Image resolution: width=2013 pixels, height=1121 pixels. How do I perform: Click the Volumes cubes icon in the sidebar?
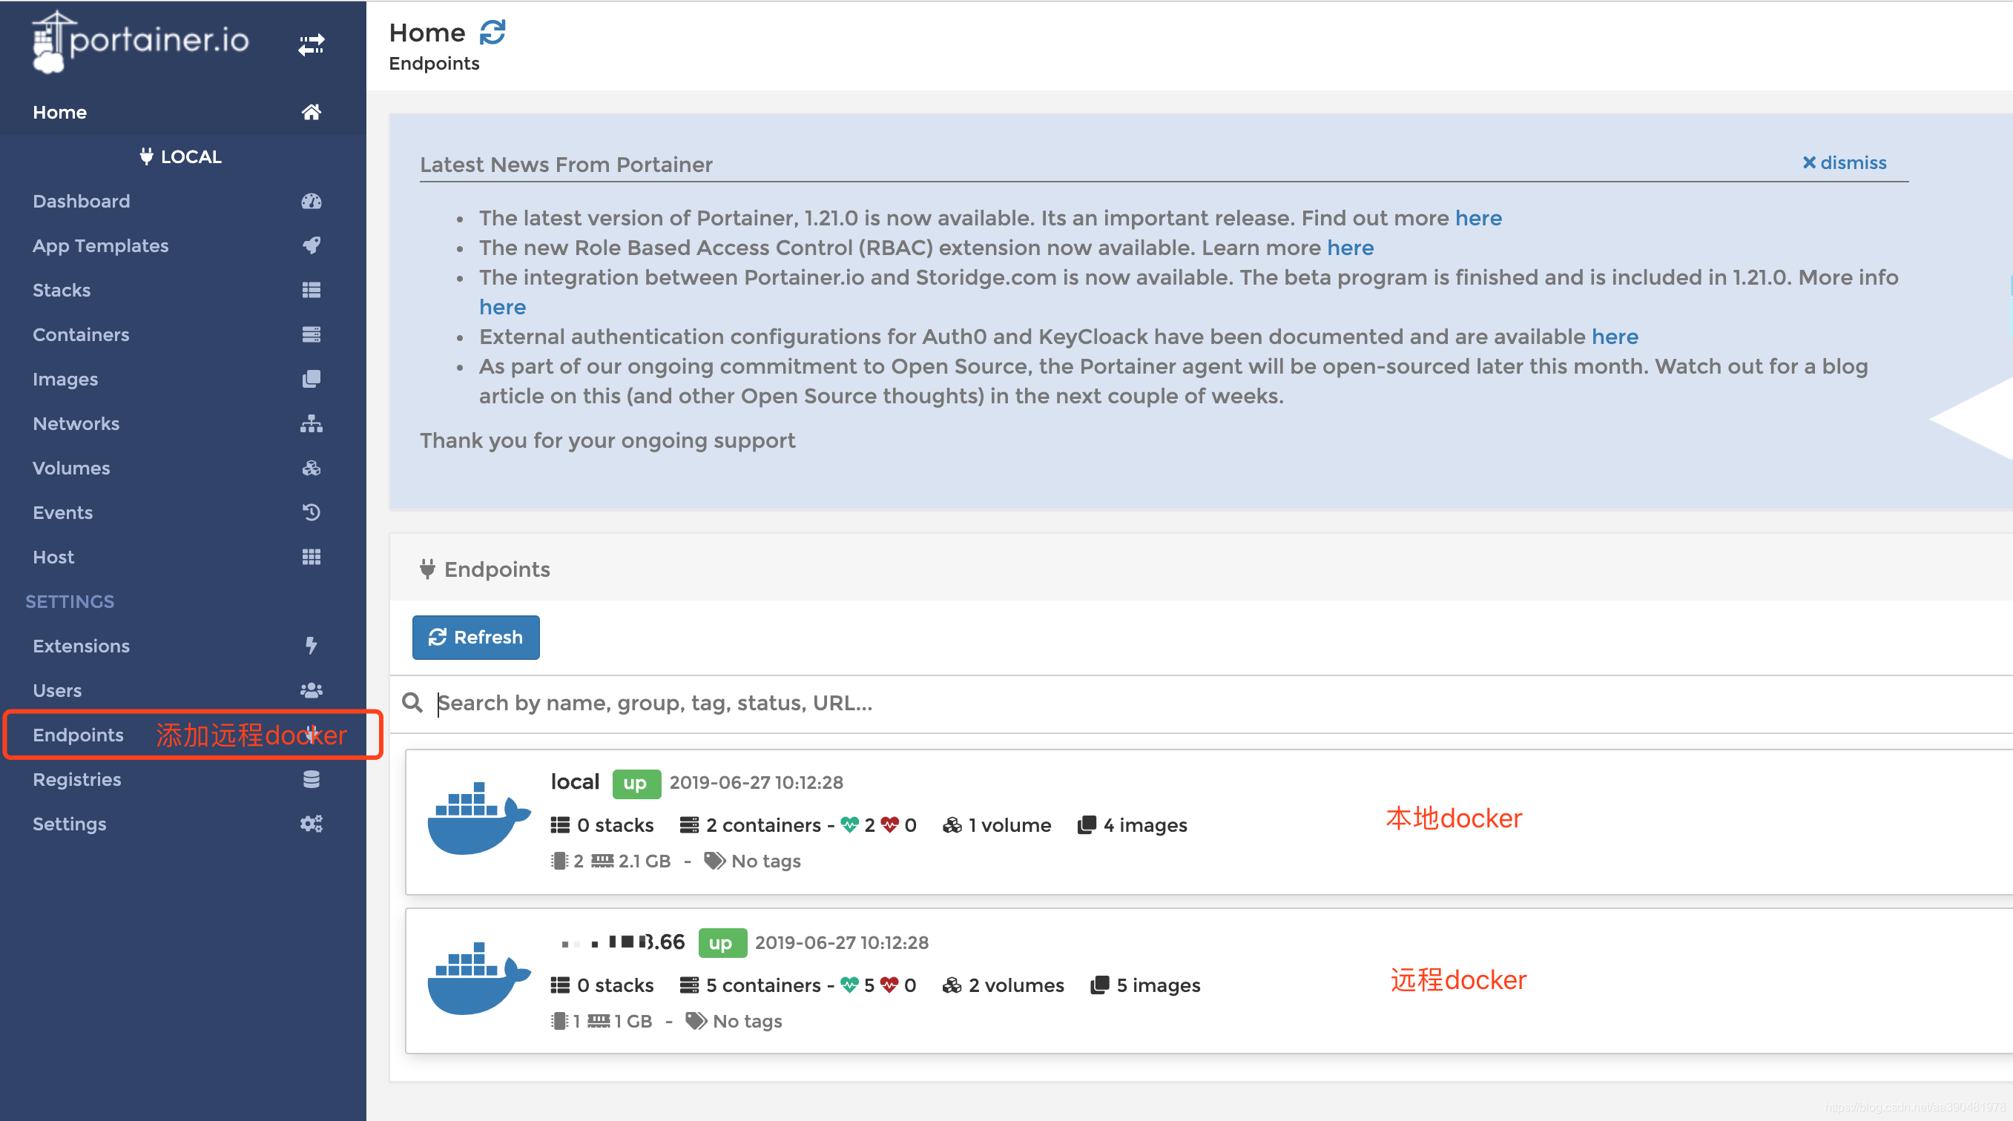[x=311, y=468]
